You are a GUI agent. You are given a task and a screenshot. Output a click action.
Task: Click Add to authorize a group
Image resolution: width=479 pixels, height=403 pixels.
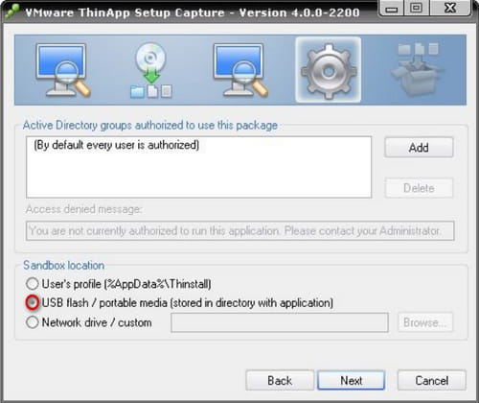419,148
